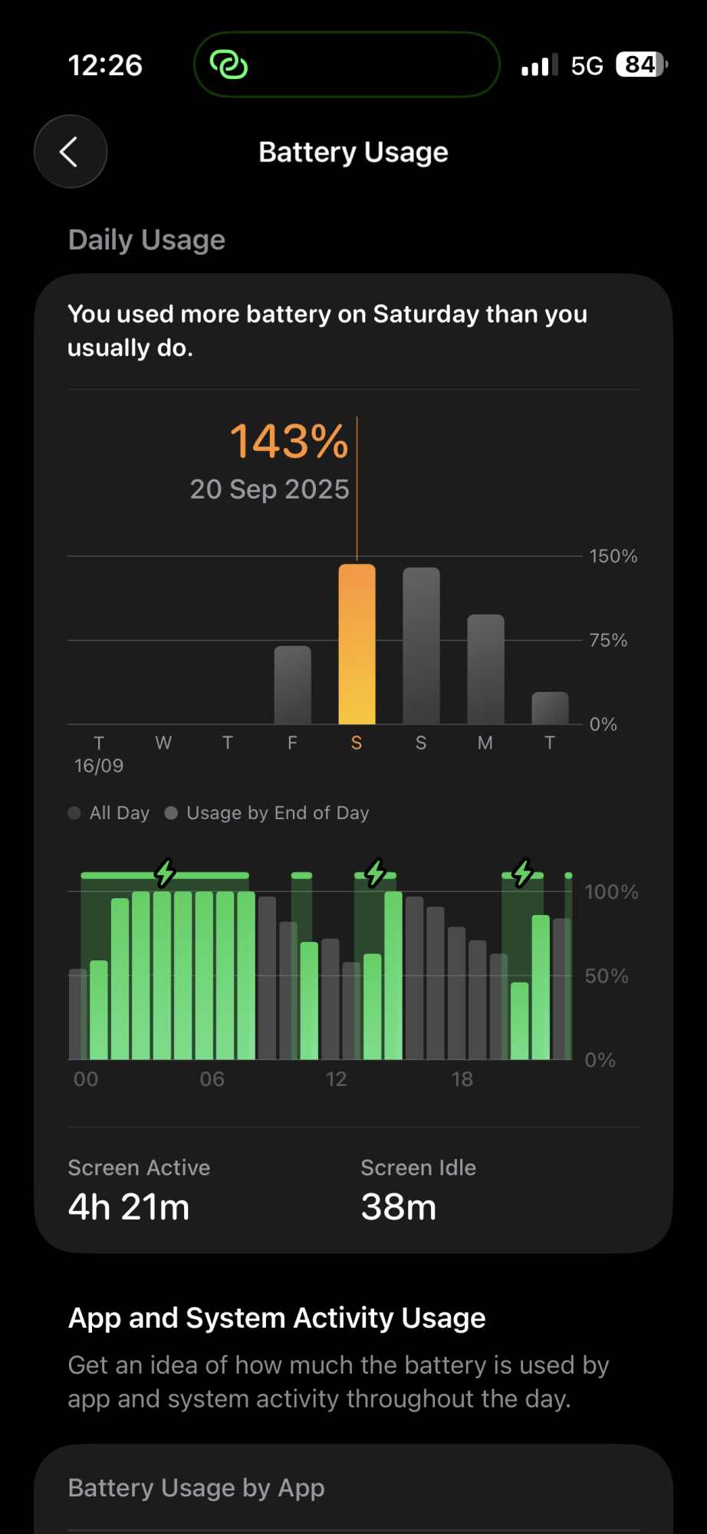This screenshot has width=707, height=1534.
Task: Tap the 12 hour mark on hourly chart
Action: [336, 1079]
